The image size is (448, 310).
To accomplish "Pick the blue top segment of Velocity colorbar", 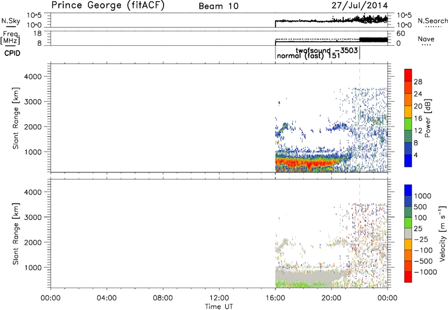I will [408, 190].
